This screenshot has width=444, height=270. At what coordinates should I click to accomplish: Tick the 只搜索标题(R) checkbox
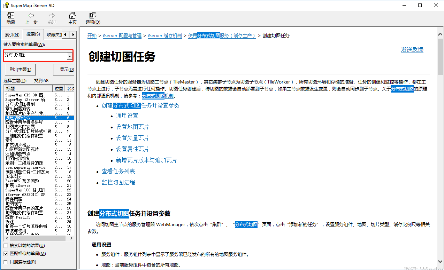[5, 262]
